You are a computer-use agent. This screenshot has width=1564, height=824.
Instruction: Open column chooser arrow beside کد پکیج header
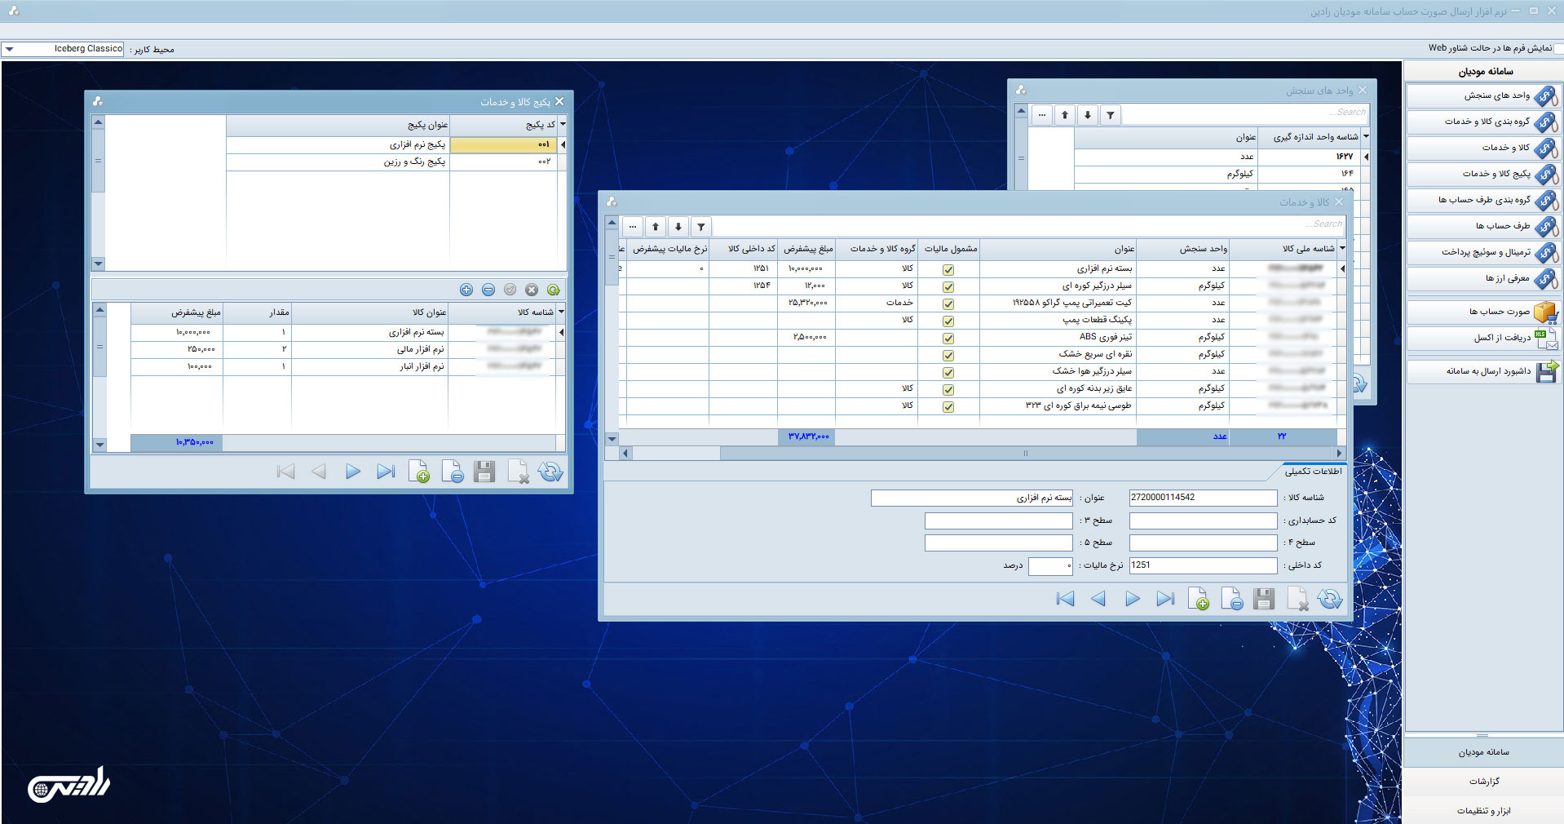563,124
